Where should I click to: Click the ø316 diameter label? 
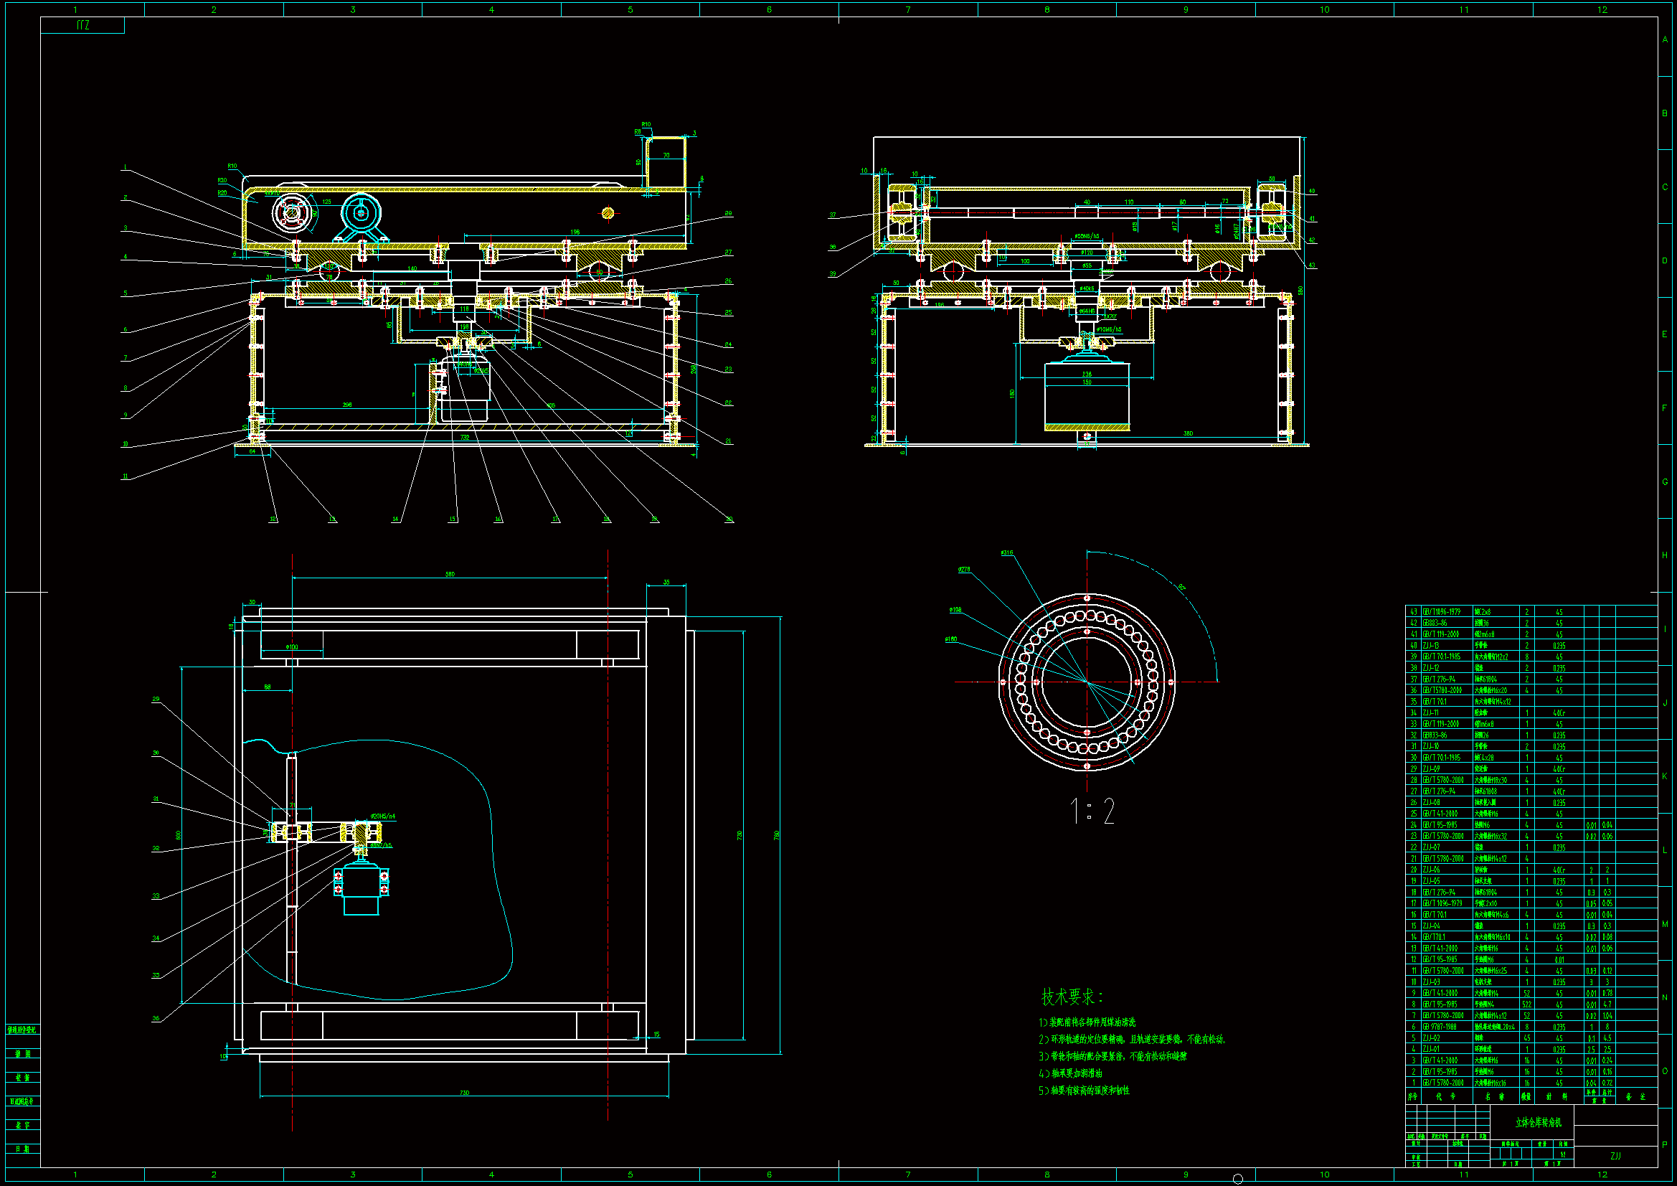(x=1007, y=553)
